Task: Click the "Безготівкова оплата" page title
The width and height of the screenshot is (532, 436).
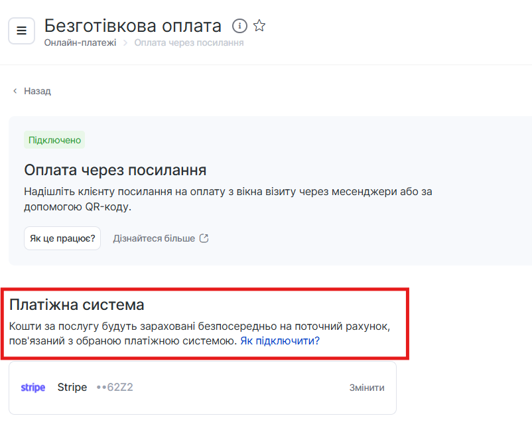Action: 133,26
